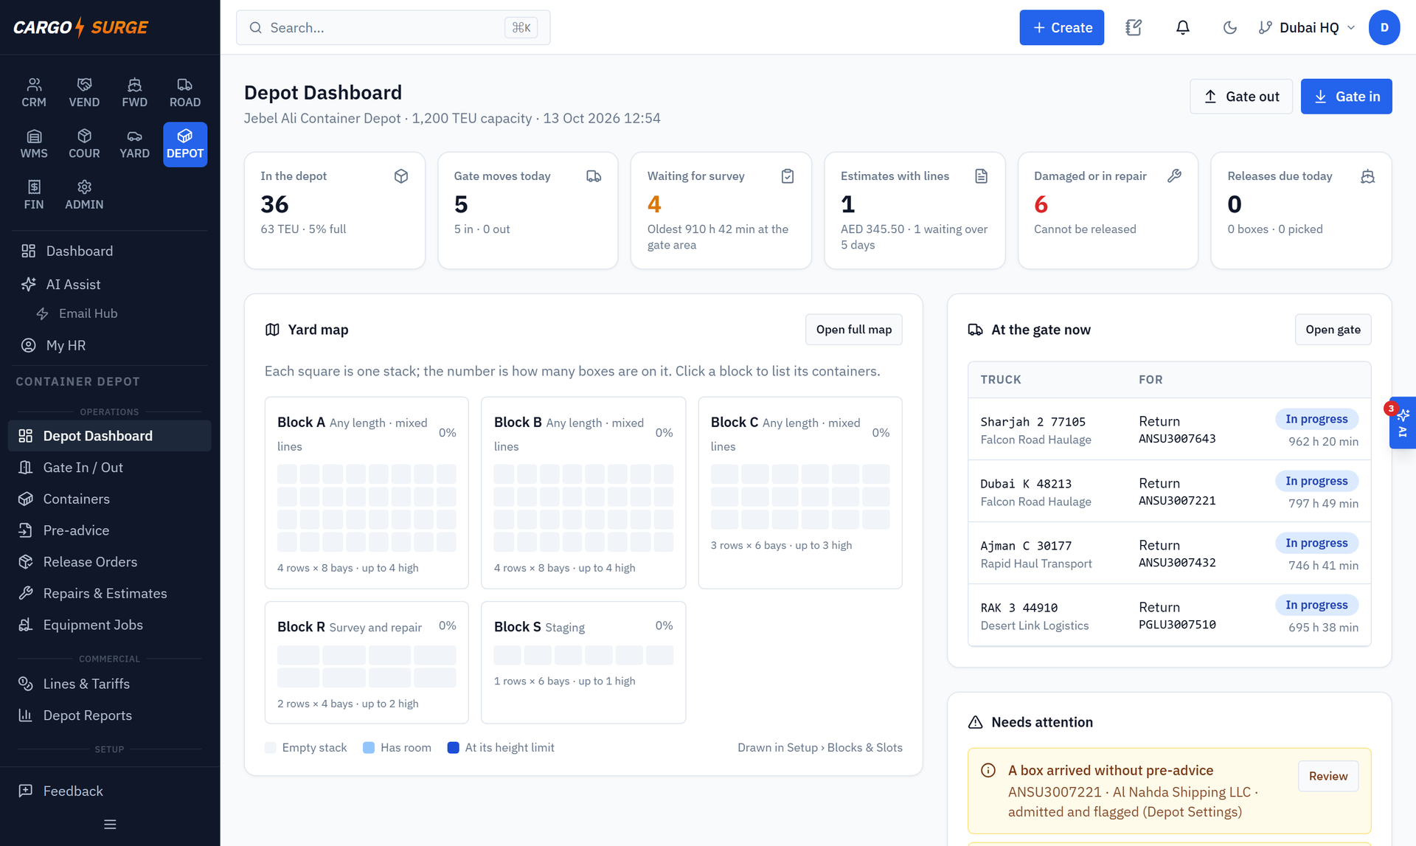Click container number PGLU3007510
Image resolution: width=1416 pixels, height=846 pixels.
1177,625
